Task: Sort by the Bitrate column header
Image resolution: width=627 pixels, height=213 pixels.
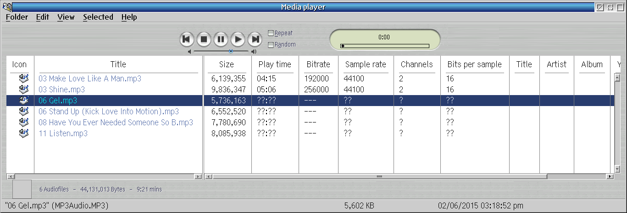Action: coord(318,64)
